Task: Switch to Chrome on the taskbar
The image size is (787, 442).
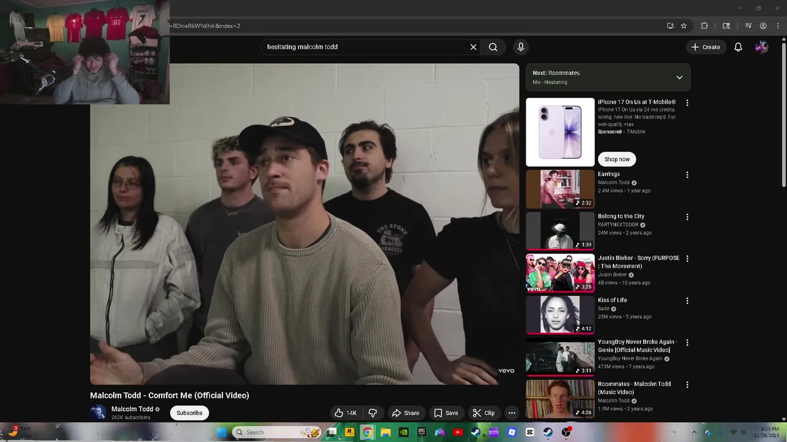Action: pos(368,432)
